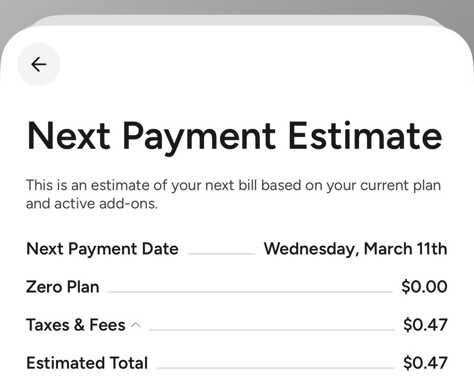The image size is (474, 392).
Task: Click the divider line in Estimated Total row
Action: 275,368
